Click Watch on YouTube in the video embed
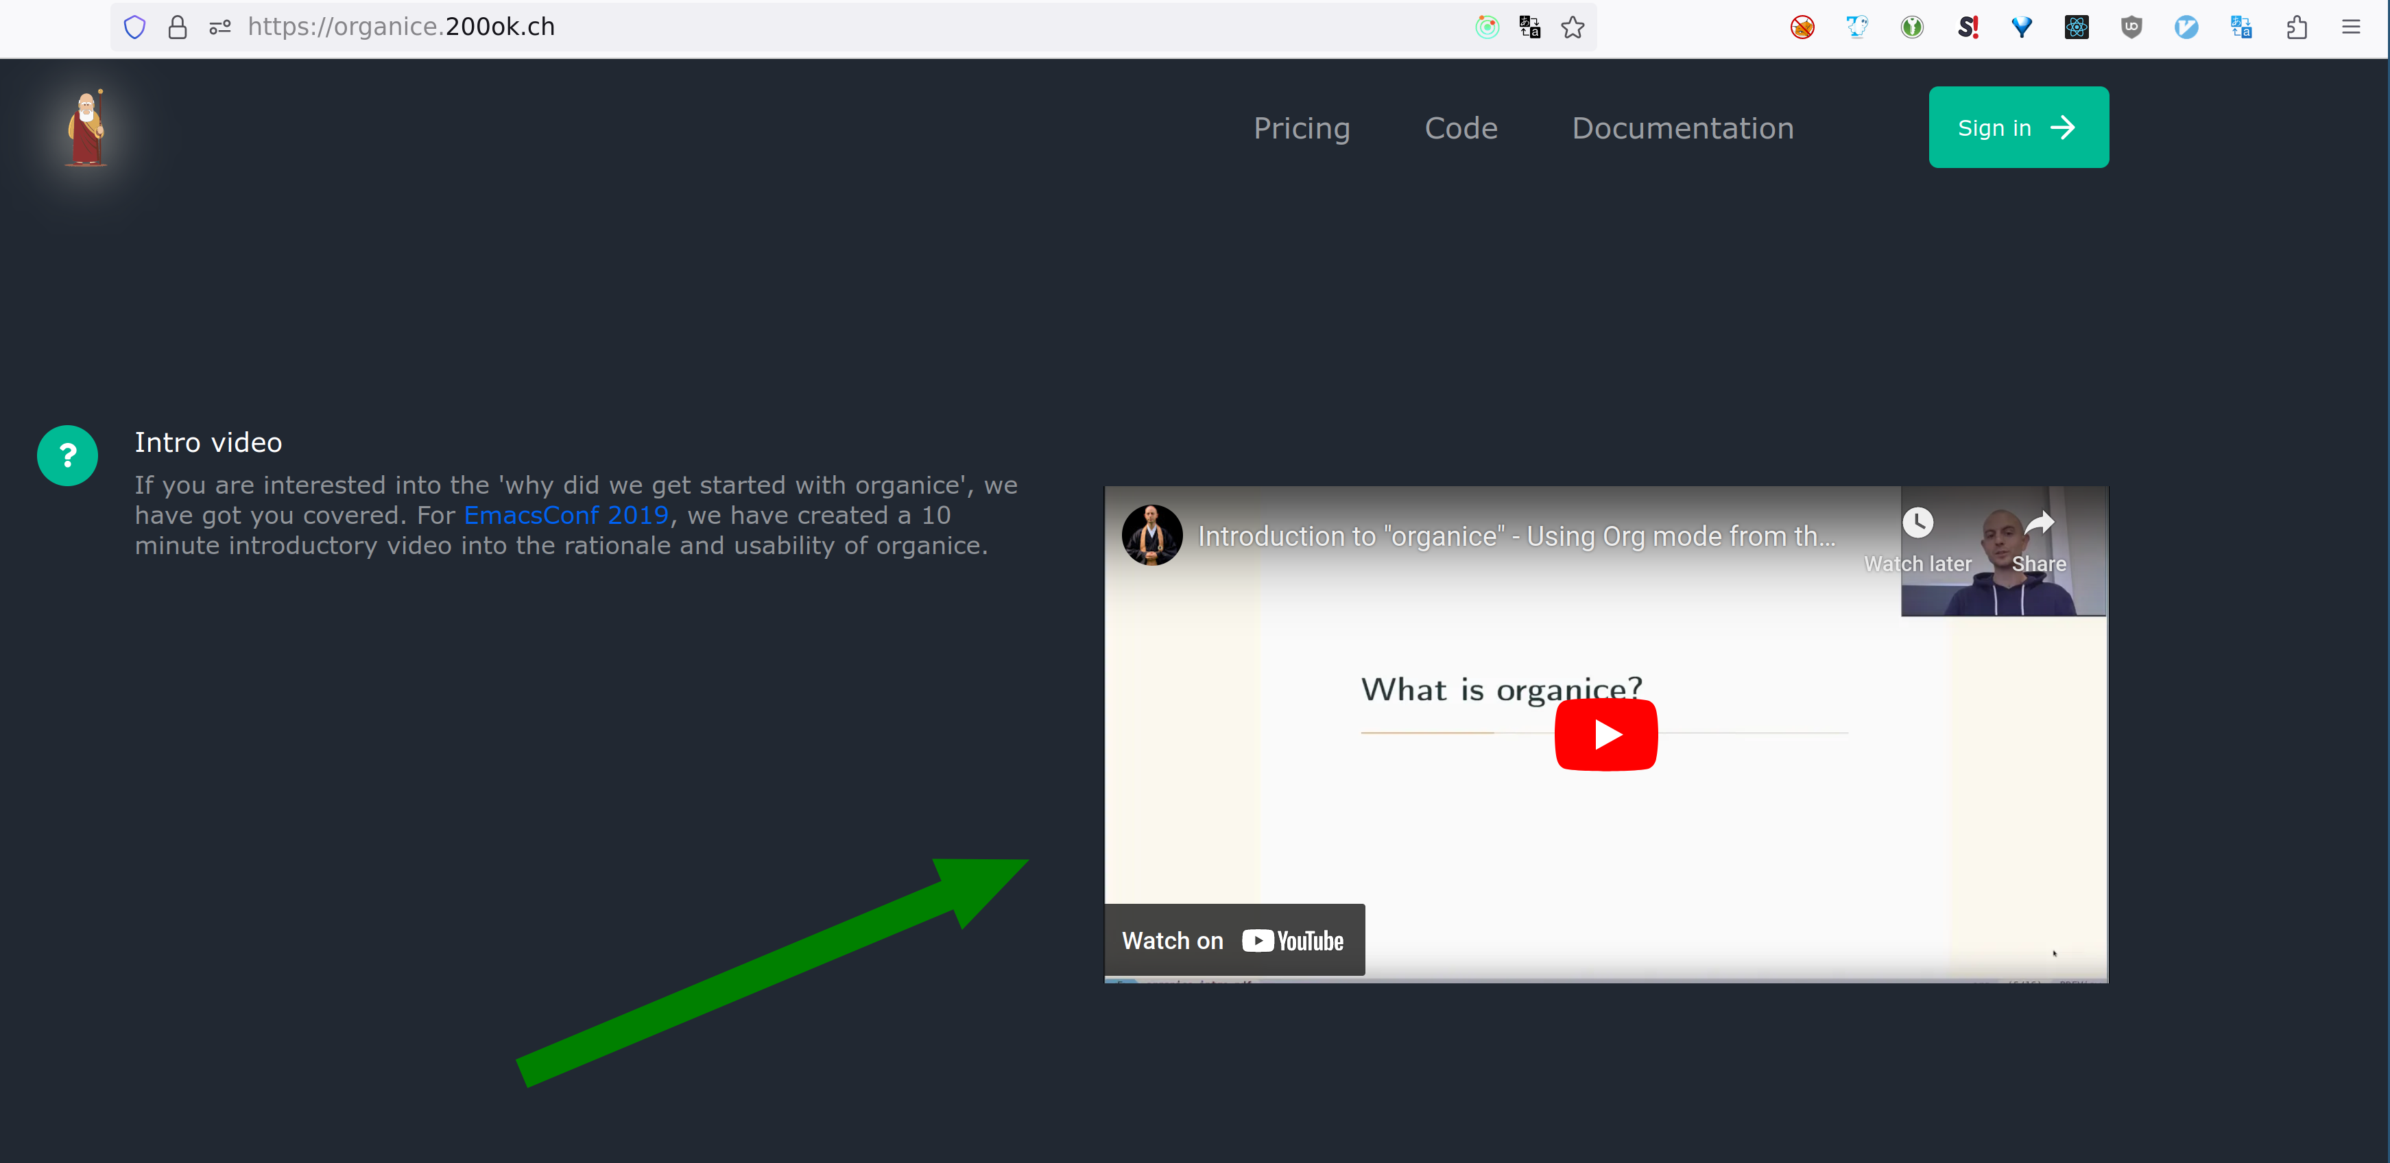 1234,939
